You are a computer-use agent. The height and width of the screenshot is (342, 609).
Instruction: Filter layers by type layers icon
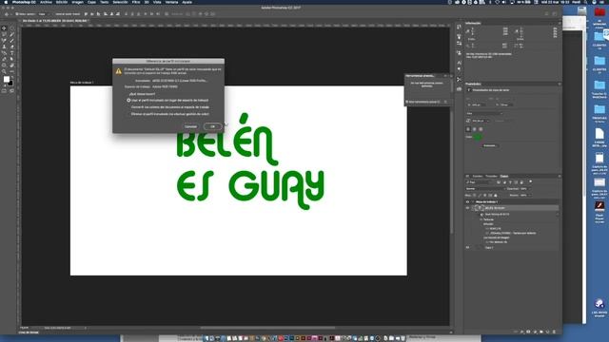tap(510, 182)
